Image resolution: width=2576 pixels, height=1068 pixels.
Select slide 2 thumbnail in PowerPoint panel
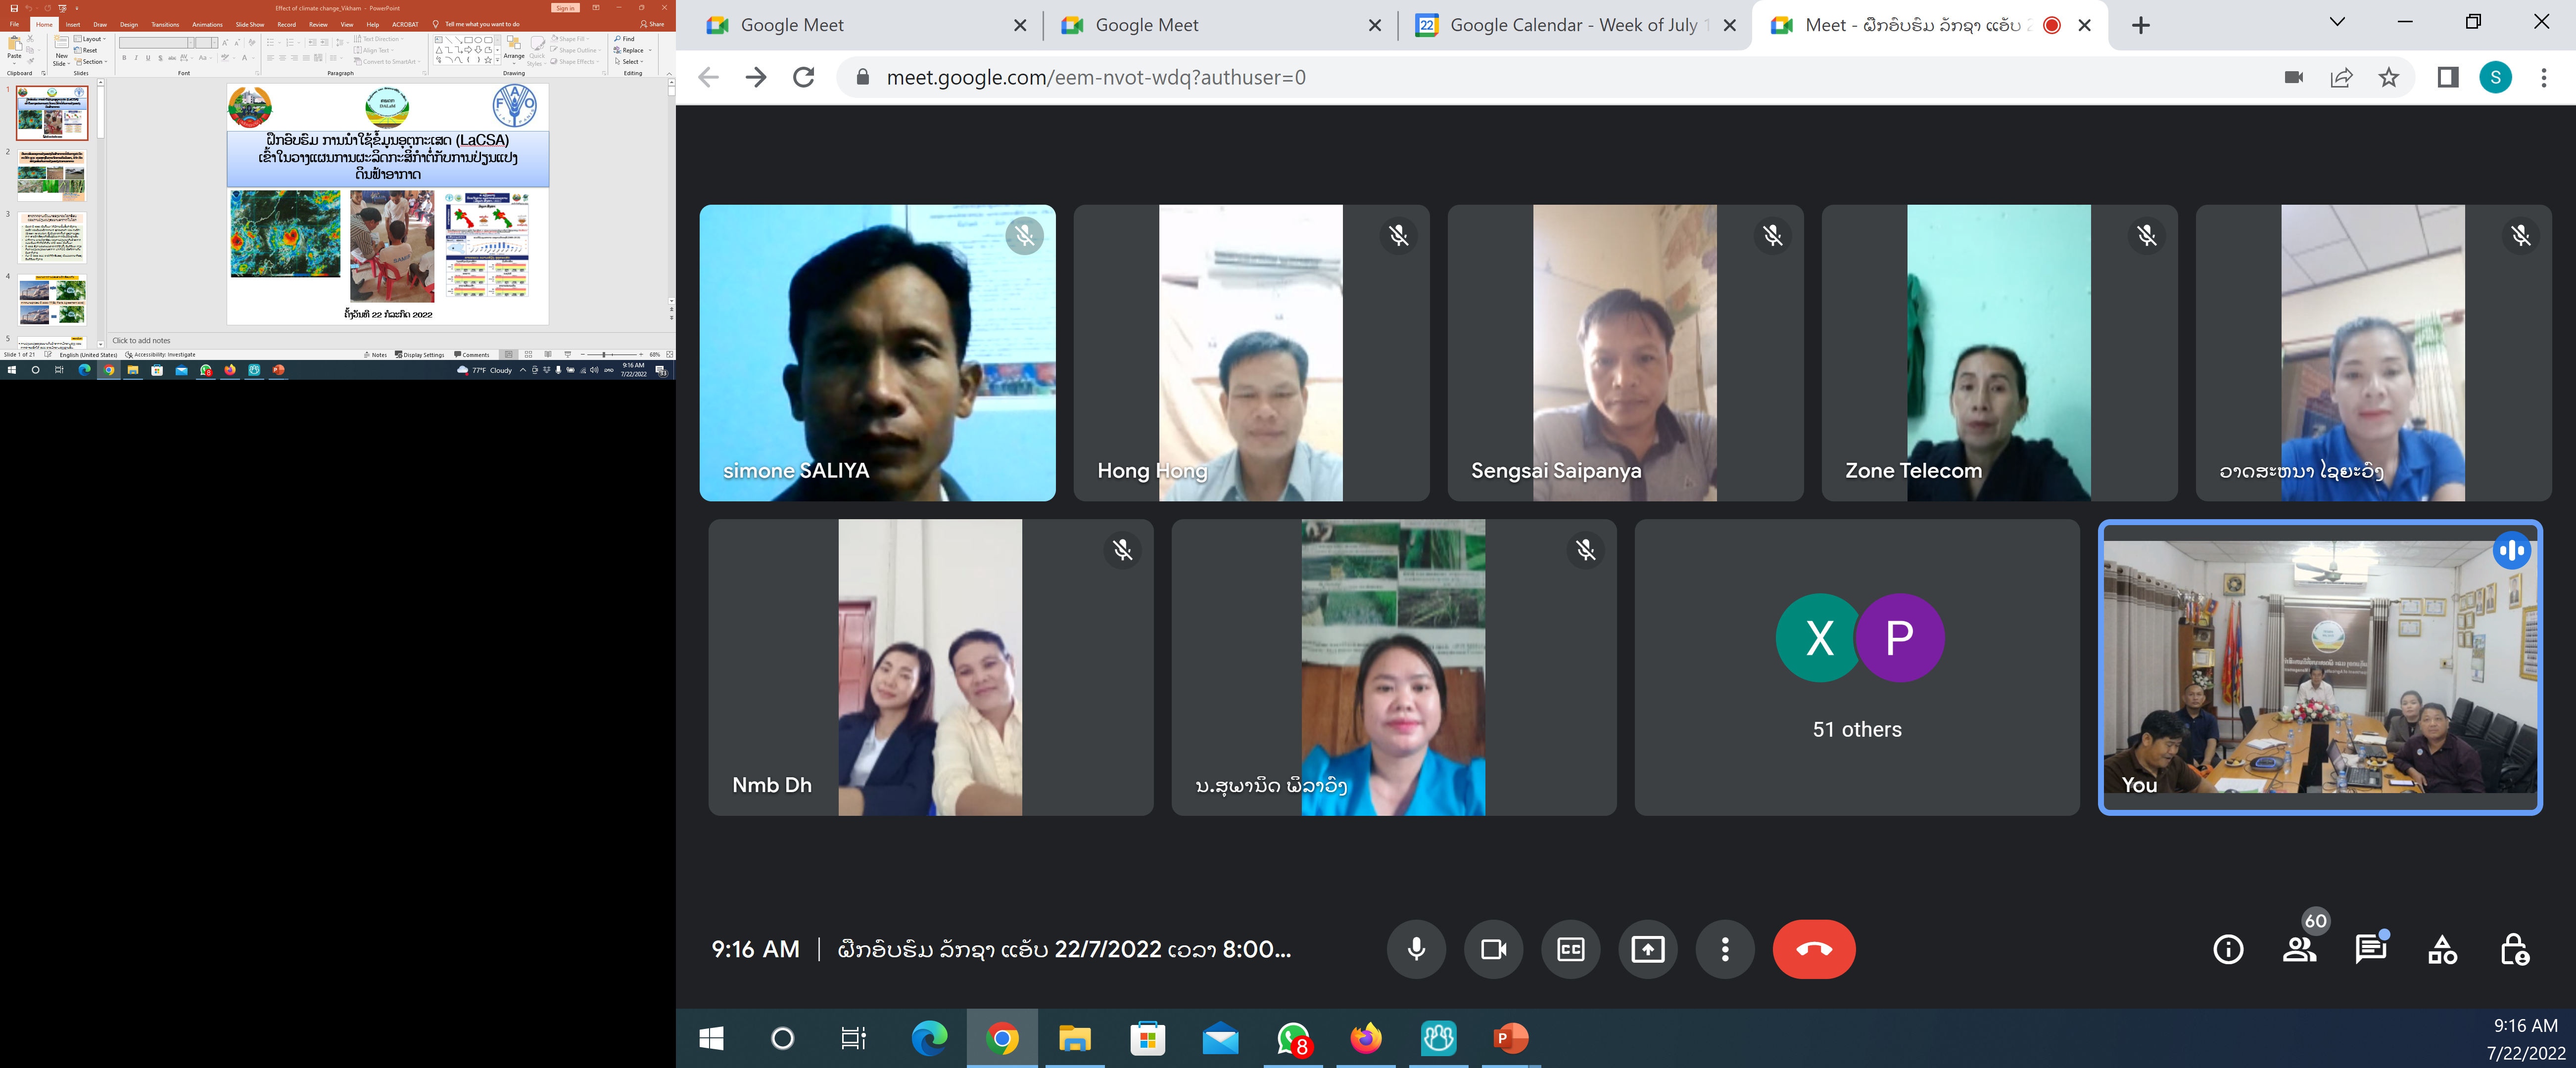point(52,175)
